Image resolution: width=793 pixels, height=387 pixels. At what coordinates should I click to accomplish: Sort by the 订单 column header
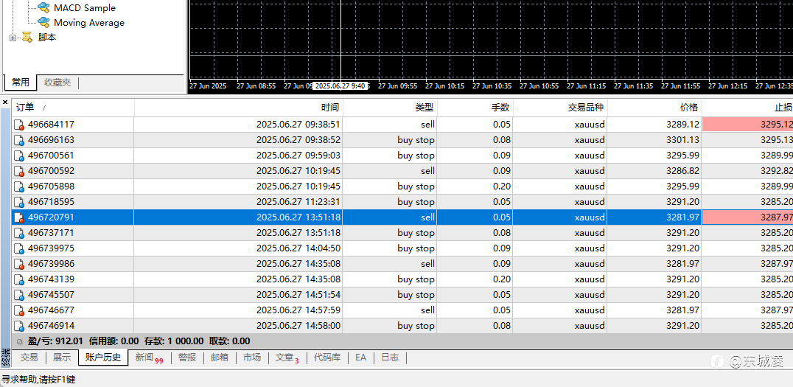[73, 107]
